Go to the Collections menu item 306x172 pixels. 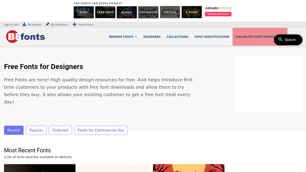tap(177, 37)
